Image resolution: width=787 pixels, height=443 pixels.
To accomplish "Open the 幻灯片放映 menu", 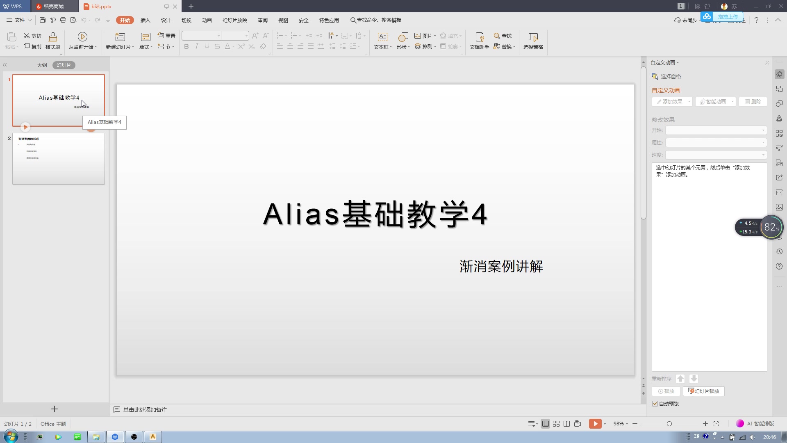I will [x=234, y=20].
